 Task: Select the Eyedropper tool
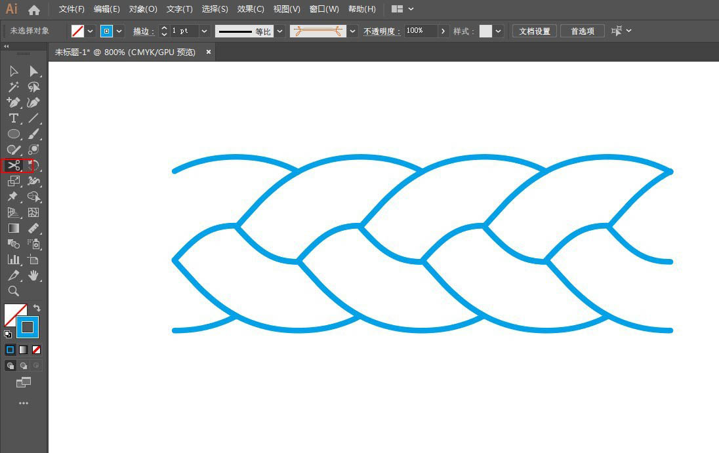click(x=14, y=275)
